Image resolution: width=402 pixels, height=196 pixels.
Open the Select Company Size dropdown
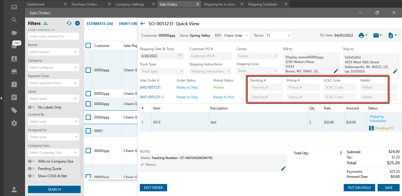[x=54, y=153]
